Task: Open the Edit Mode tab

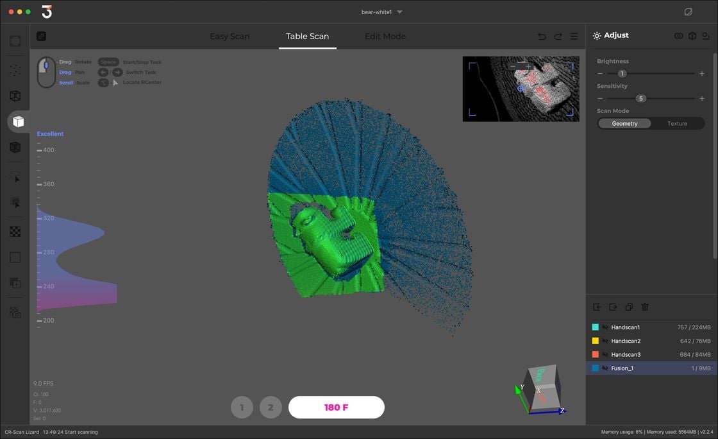Action: tap(385, 37)
